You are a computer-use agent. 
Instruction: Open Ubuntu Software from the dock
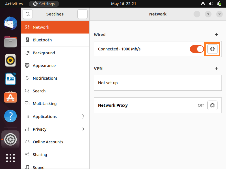pyautogui.click(x=10, y=97)
